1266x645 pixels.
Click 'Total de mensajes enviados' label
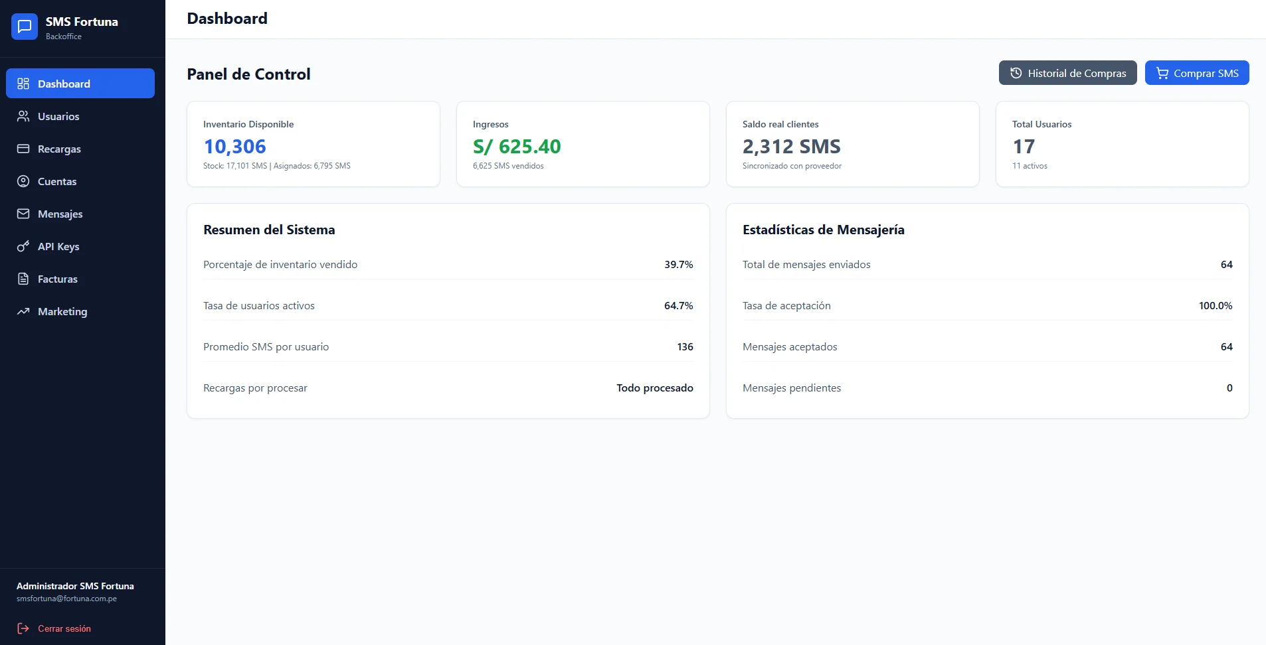pos(806,264)
